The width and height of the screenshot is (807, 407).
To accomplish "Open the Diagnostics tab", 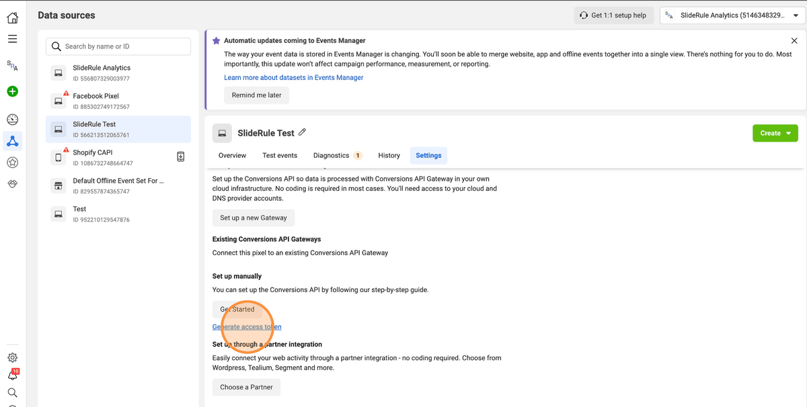I will click(x=338, y=155).
